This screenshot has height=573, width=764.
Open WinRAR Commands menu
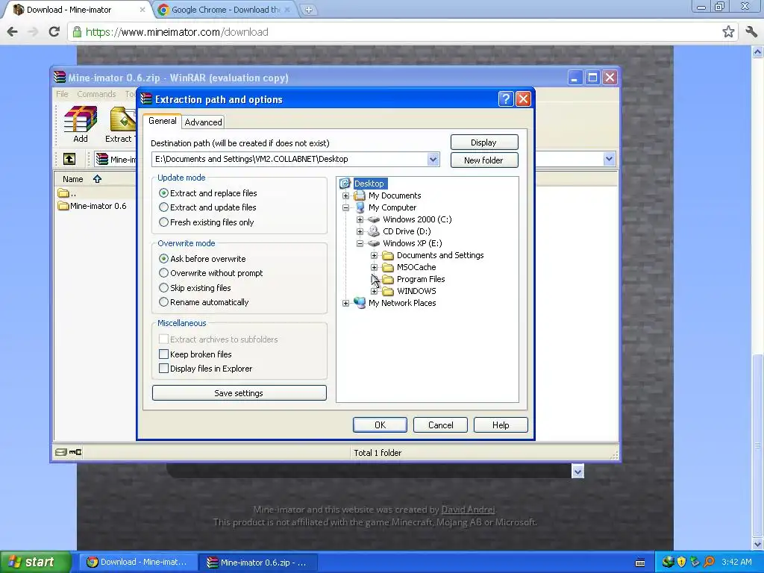[x=96, y=94]
